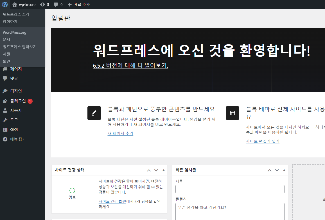Click the 워드프레스에 오신 것을 환영합니다! banner heading
Viewport: 325px width, 220px height.
point(202,51)
